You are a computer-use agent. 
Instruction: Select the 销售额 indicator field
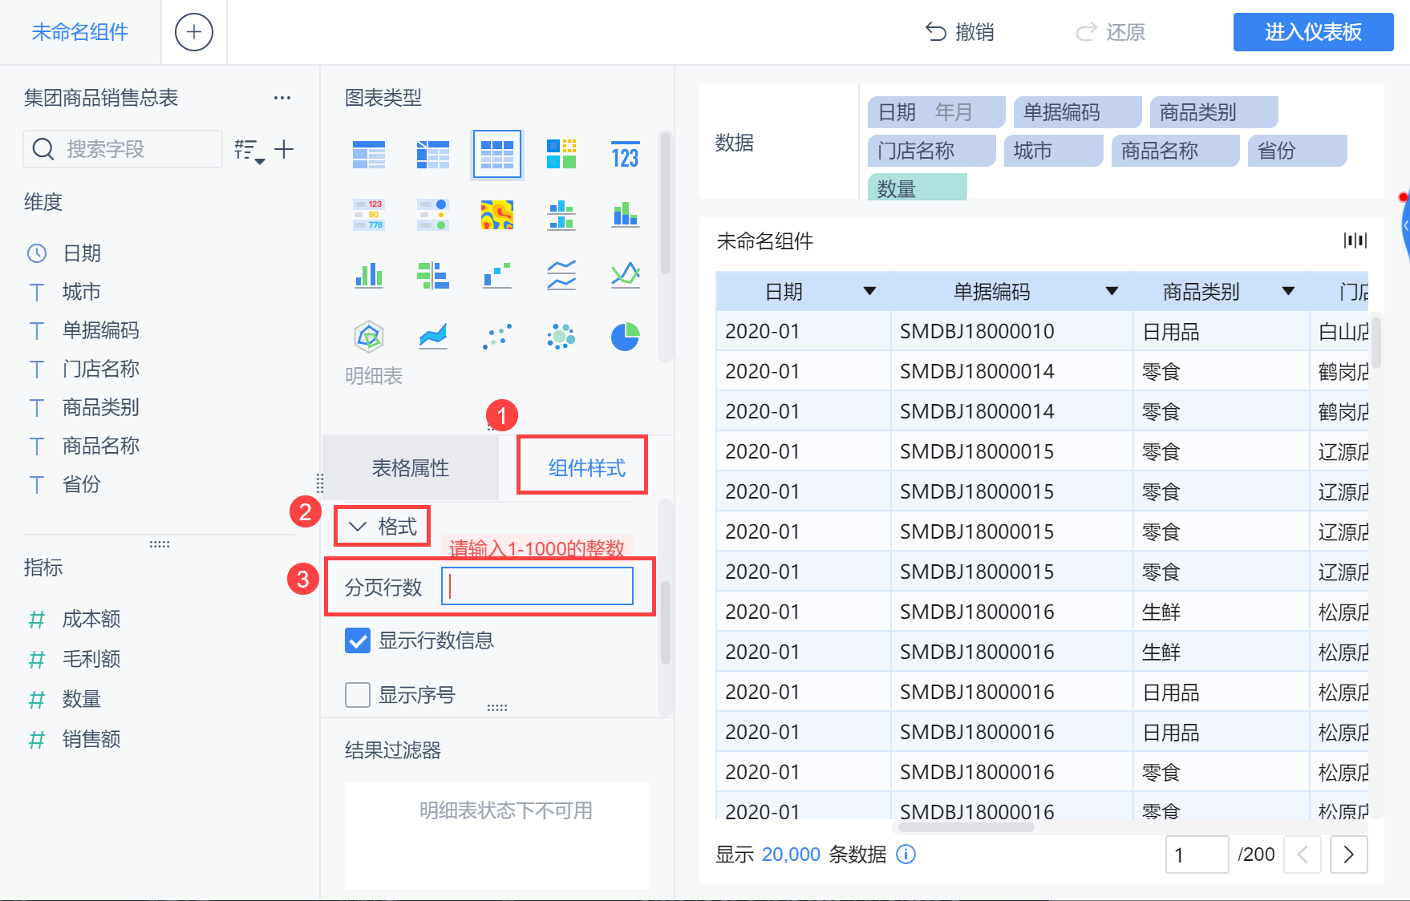pos(91,739)
